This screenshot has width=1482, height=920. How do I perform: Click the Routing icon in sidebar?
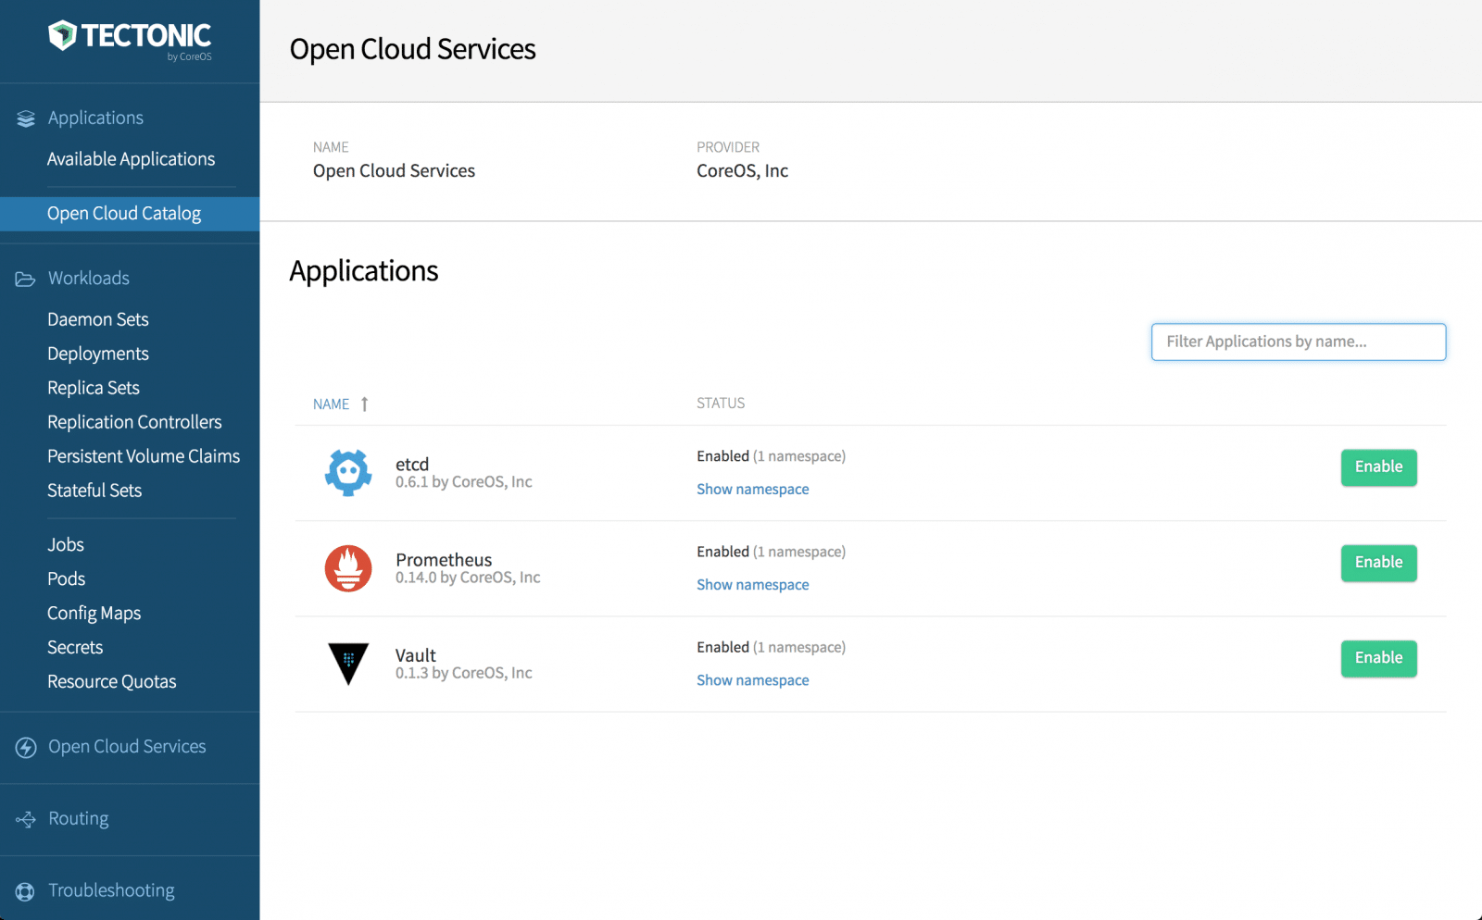pyautogui.click(x=26, y=819)
